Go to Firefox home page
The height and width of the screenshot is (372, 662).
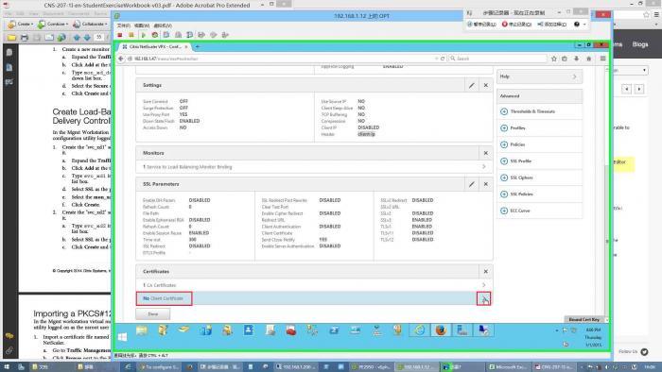pos(588,59)
